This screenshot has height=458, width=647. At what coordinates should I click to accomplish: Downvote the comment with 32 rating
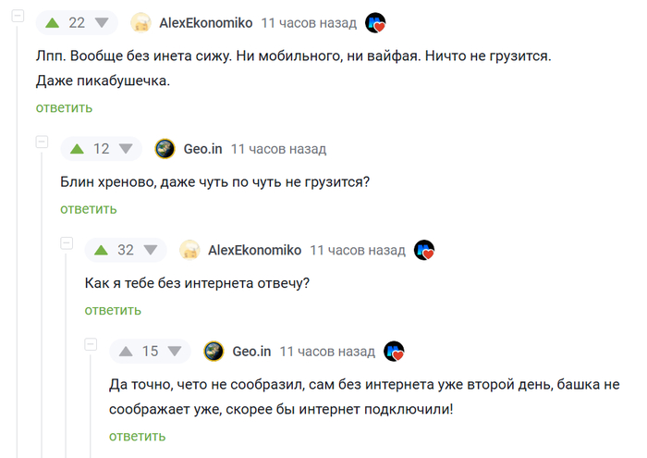click(151, 250)
